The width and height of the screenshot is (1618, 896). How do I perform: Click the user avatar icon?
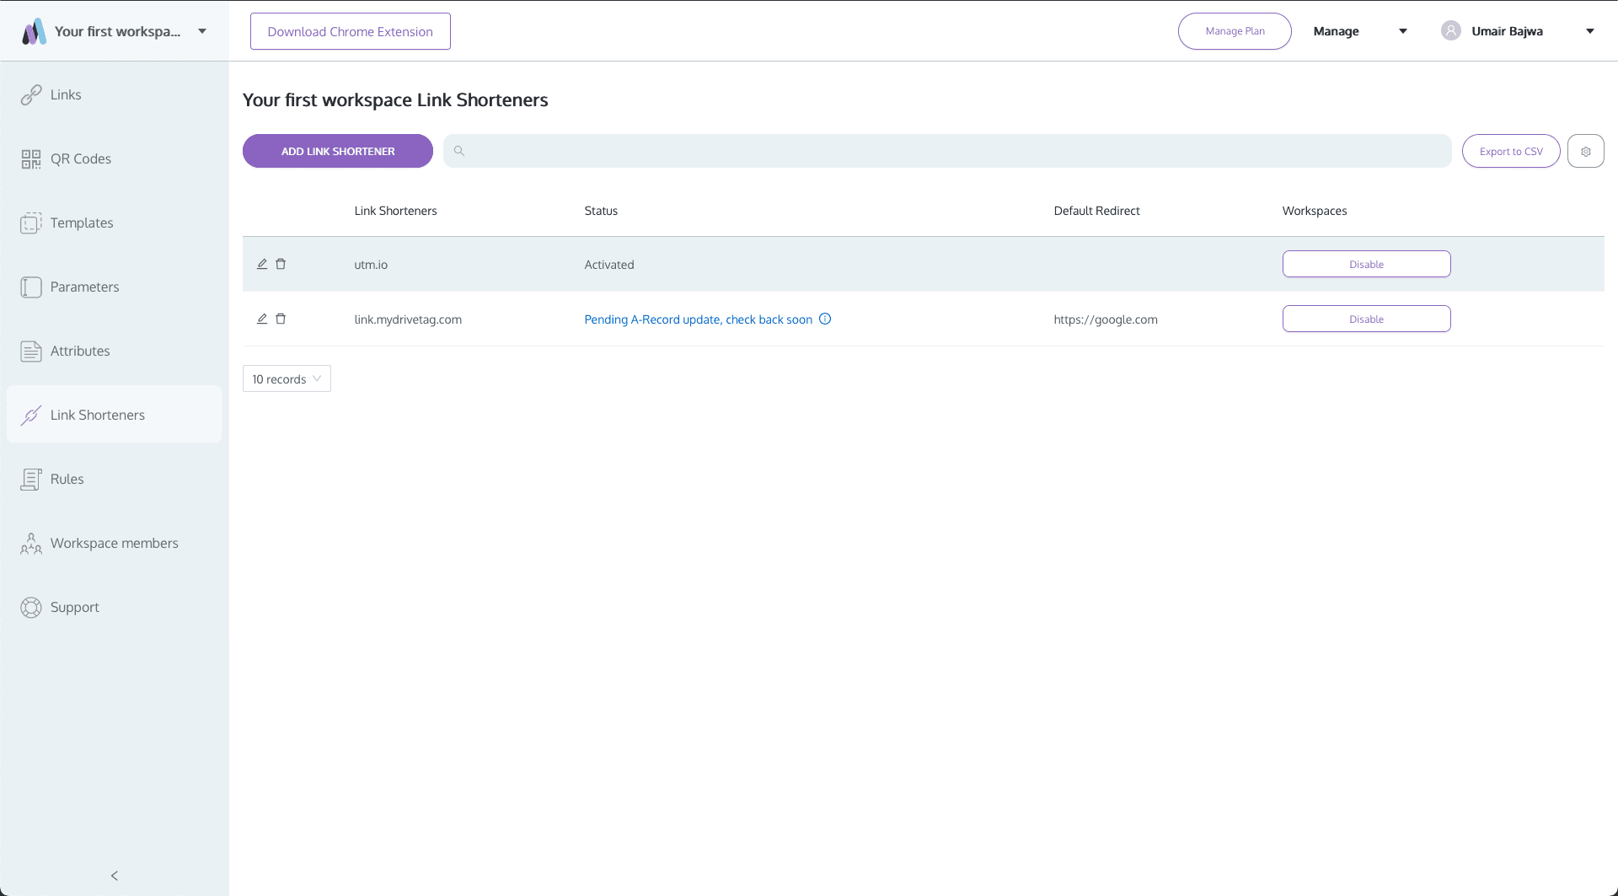1450,31
